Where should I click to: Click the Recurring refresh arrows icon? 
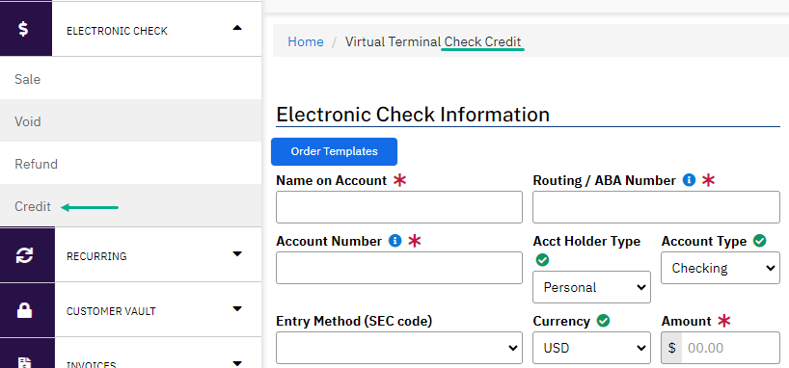25,255
